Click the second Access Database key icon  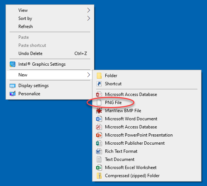coord(99,127)
